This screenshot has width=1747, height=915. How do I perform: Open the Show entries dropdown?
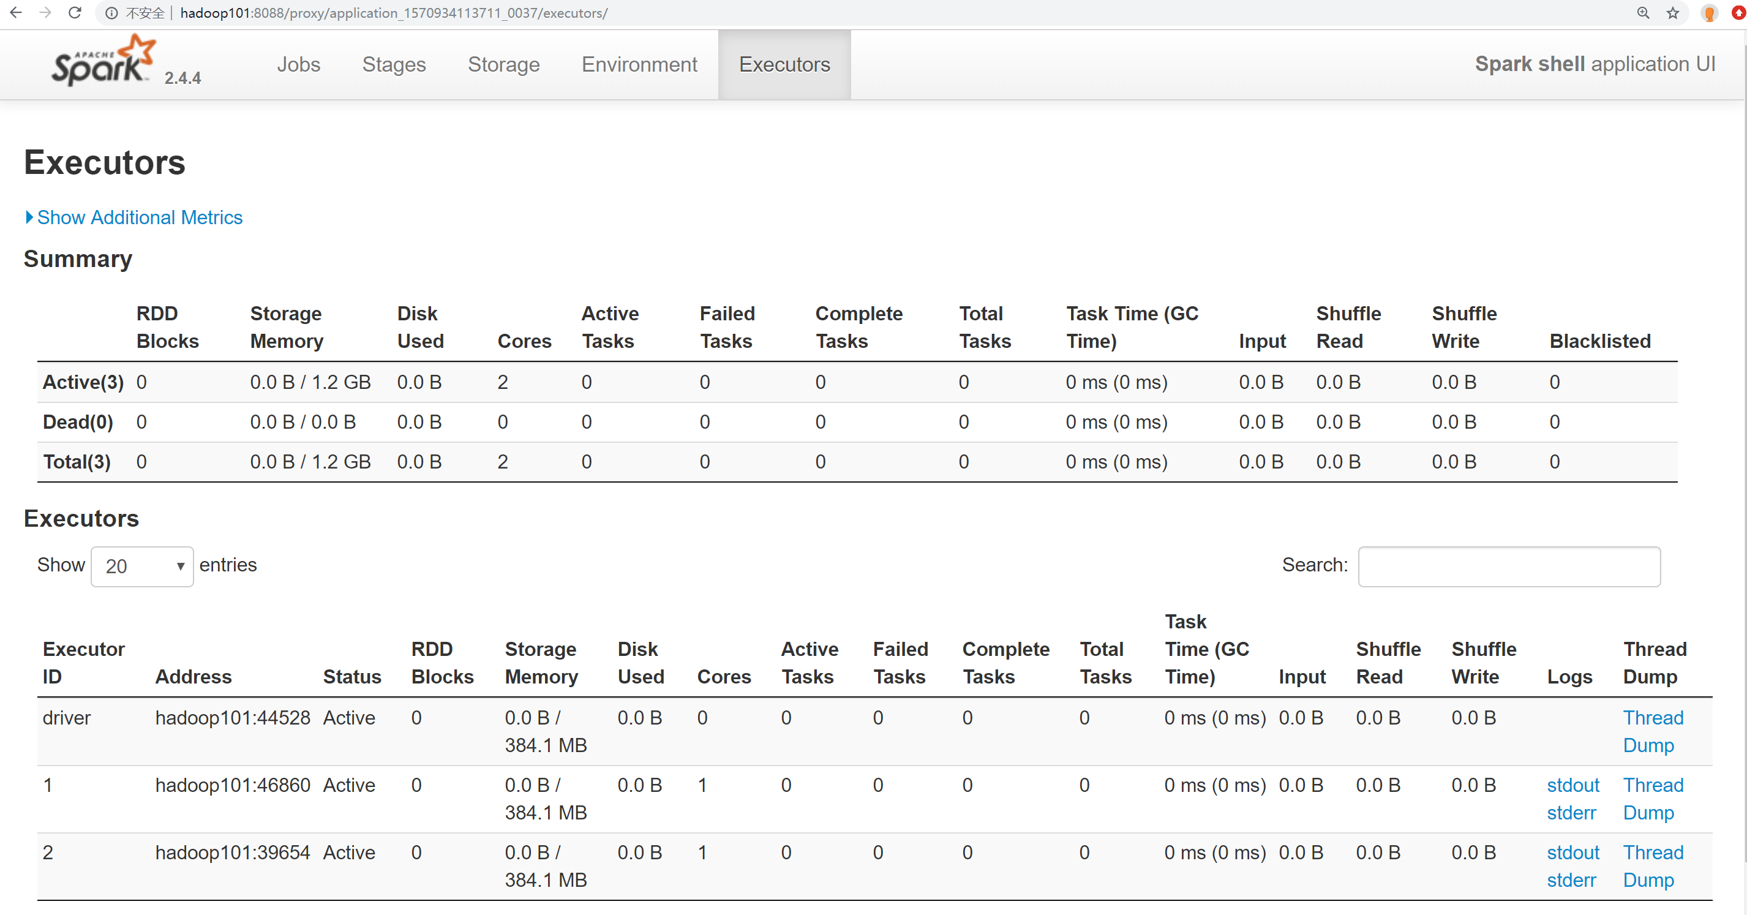coord(143,567)
